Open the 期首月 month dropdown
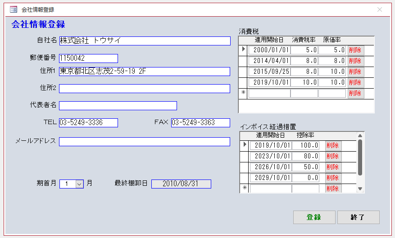Viewport: 395px width, 238px height. (x=79, y=184)
